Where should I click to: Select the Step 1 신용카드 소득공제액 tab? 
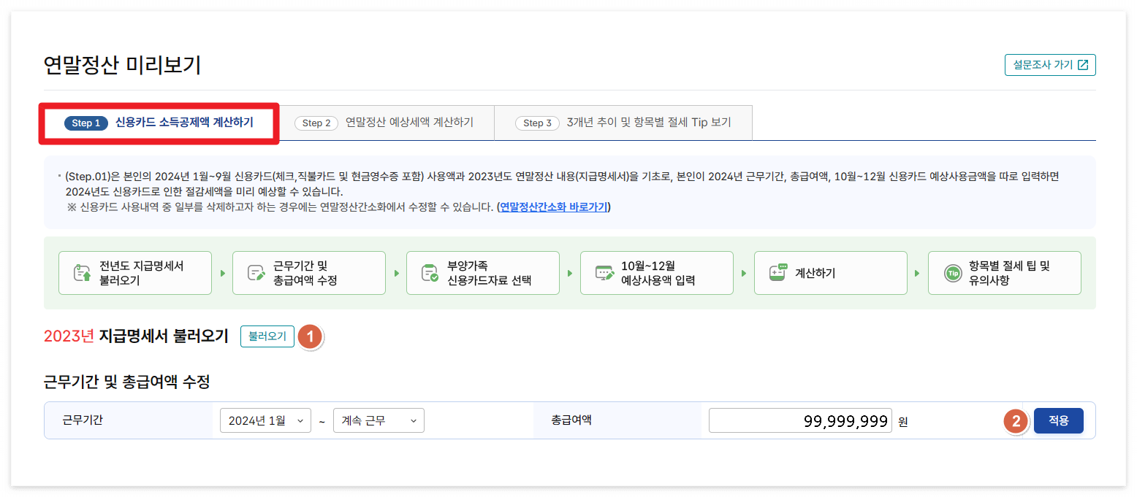point(159,123)
